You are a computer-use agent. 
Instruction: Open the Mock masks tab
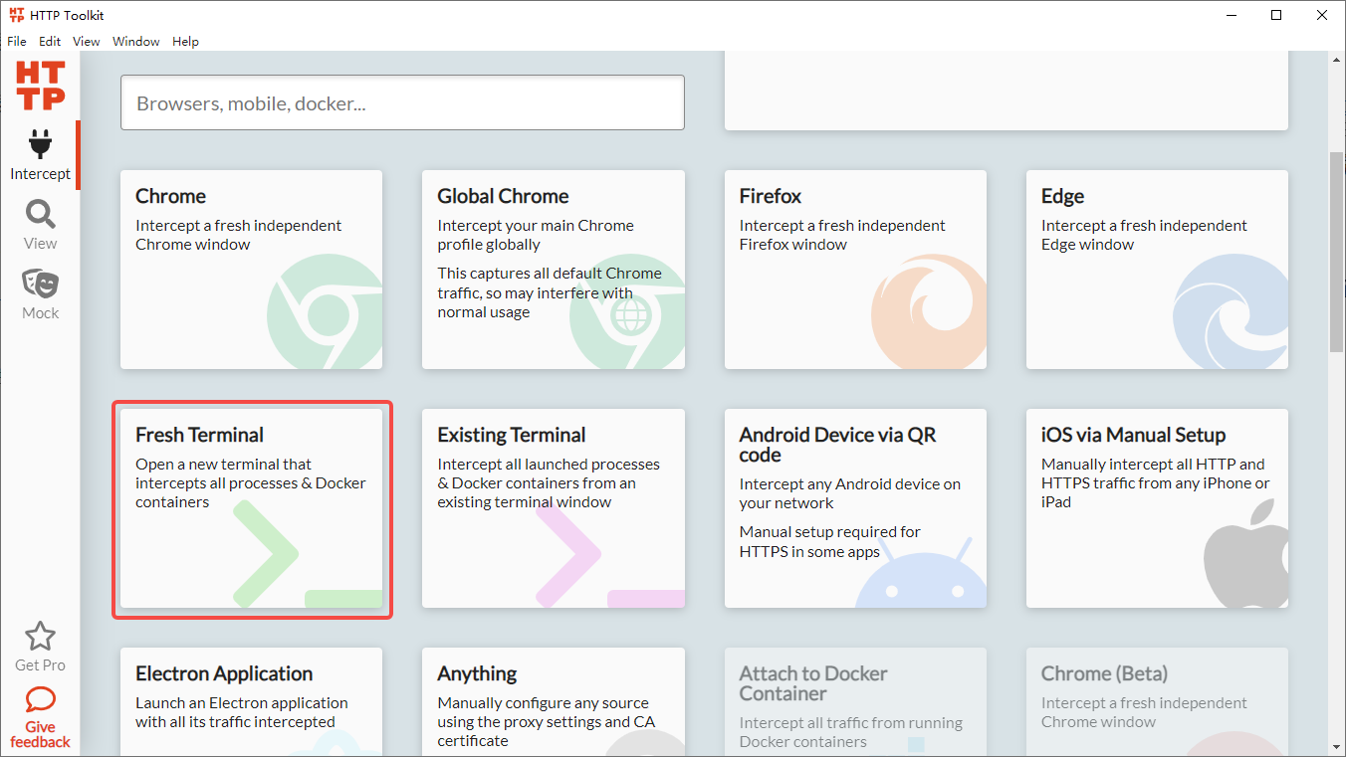pyautogui.click(x=40, y=294)
